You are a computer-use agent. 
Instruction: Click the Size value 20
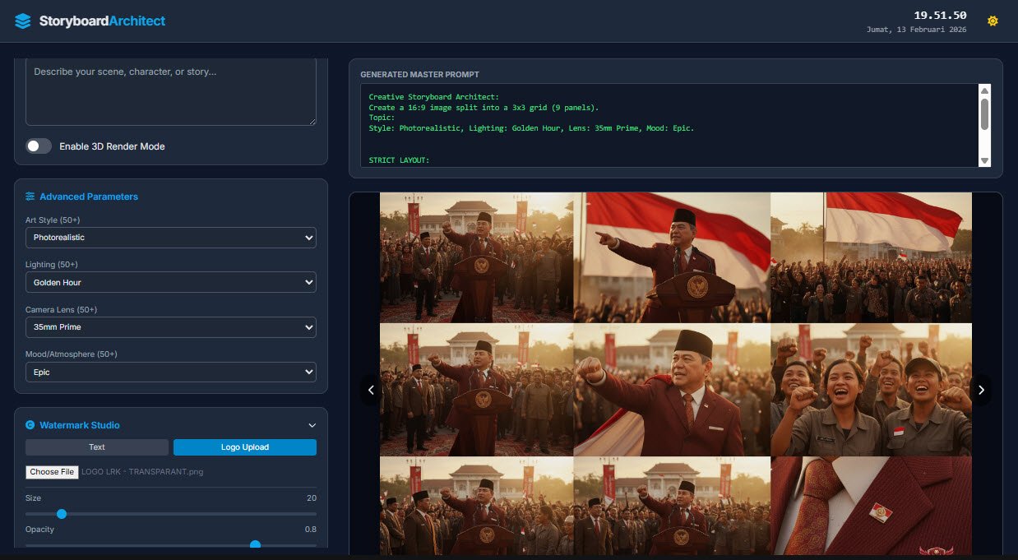coord(312,498)
